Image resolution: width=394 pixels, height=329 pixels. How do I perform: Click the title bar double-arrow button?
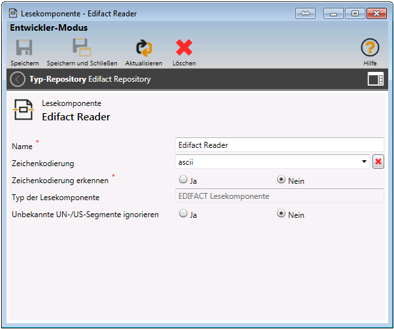coord(305,13)
